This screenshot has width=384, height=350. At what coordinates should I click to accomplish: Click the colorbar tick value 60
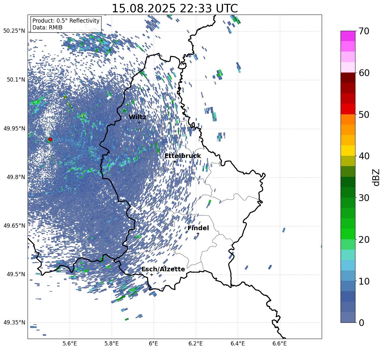pyautogui.click(x=364, y=73)
